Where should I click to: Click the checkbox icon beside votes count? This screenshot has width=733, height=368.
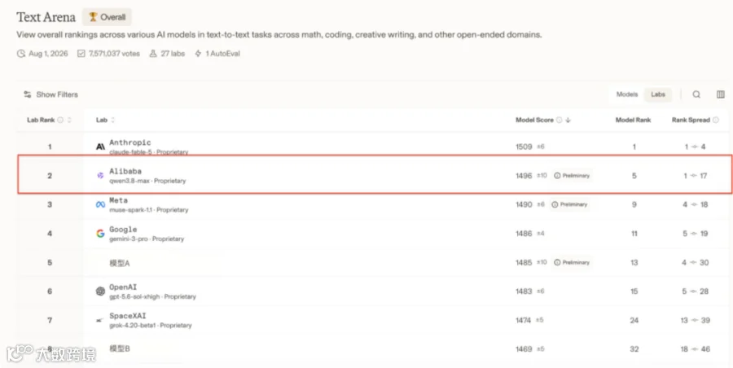pos(81,54)
